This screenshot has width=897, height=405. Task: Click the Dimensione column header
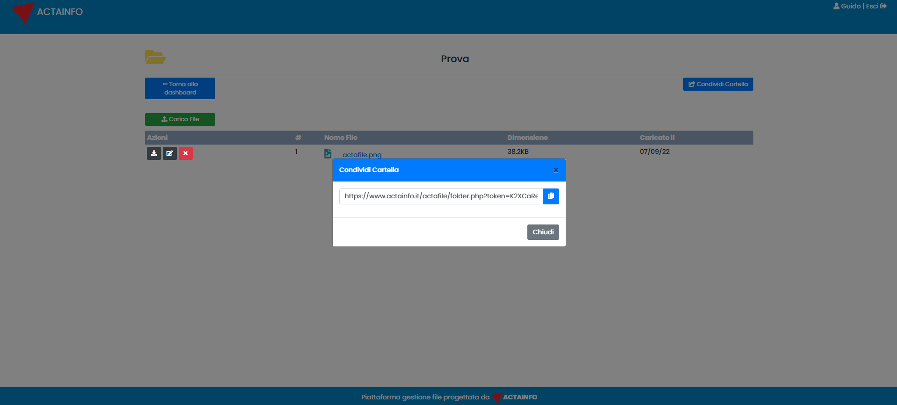tap(527, 137)
